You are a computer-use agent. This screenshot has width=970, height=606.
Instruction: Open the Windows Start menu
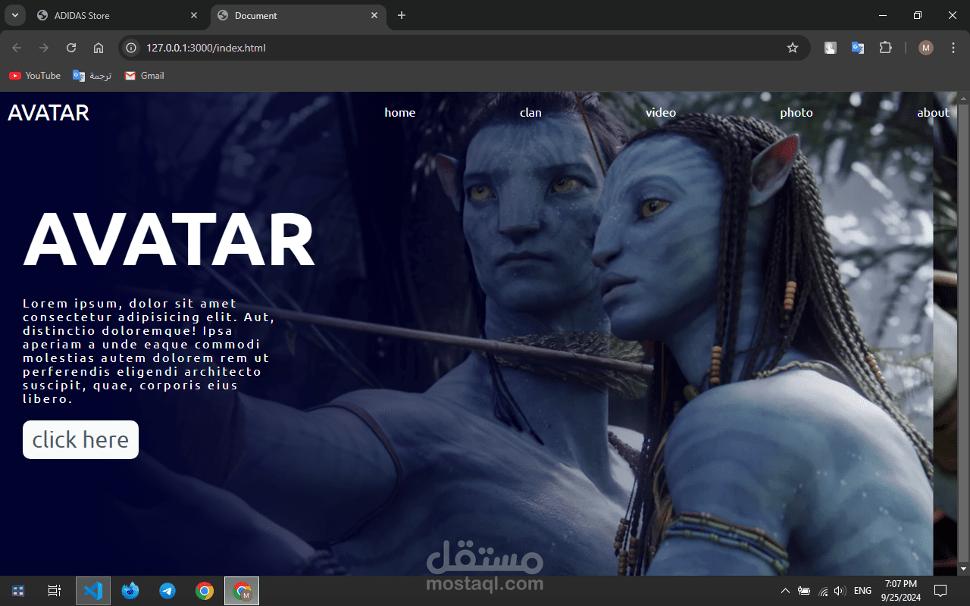click(x=19, y=591)
